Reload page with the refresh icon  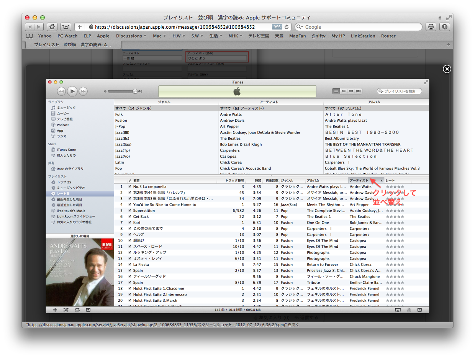[287, 27]
